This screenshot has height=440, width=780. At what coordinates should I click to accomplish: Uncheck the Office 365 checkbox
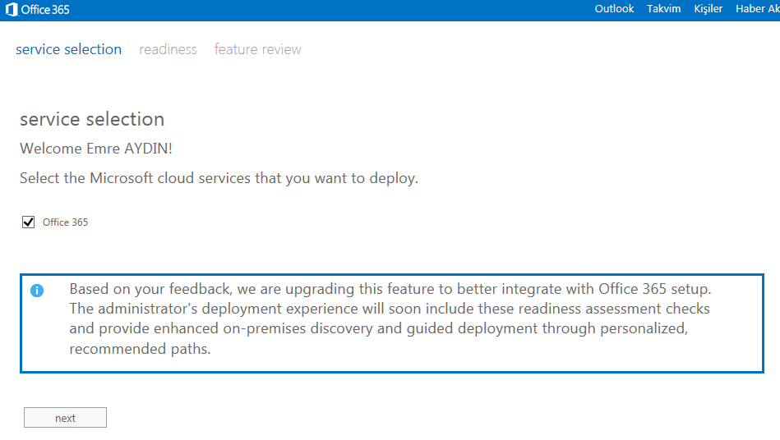pos(28,222)
